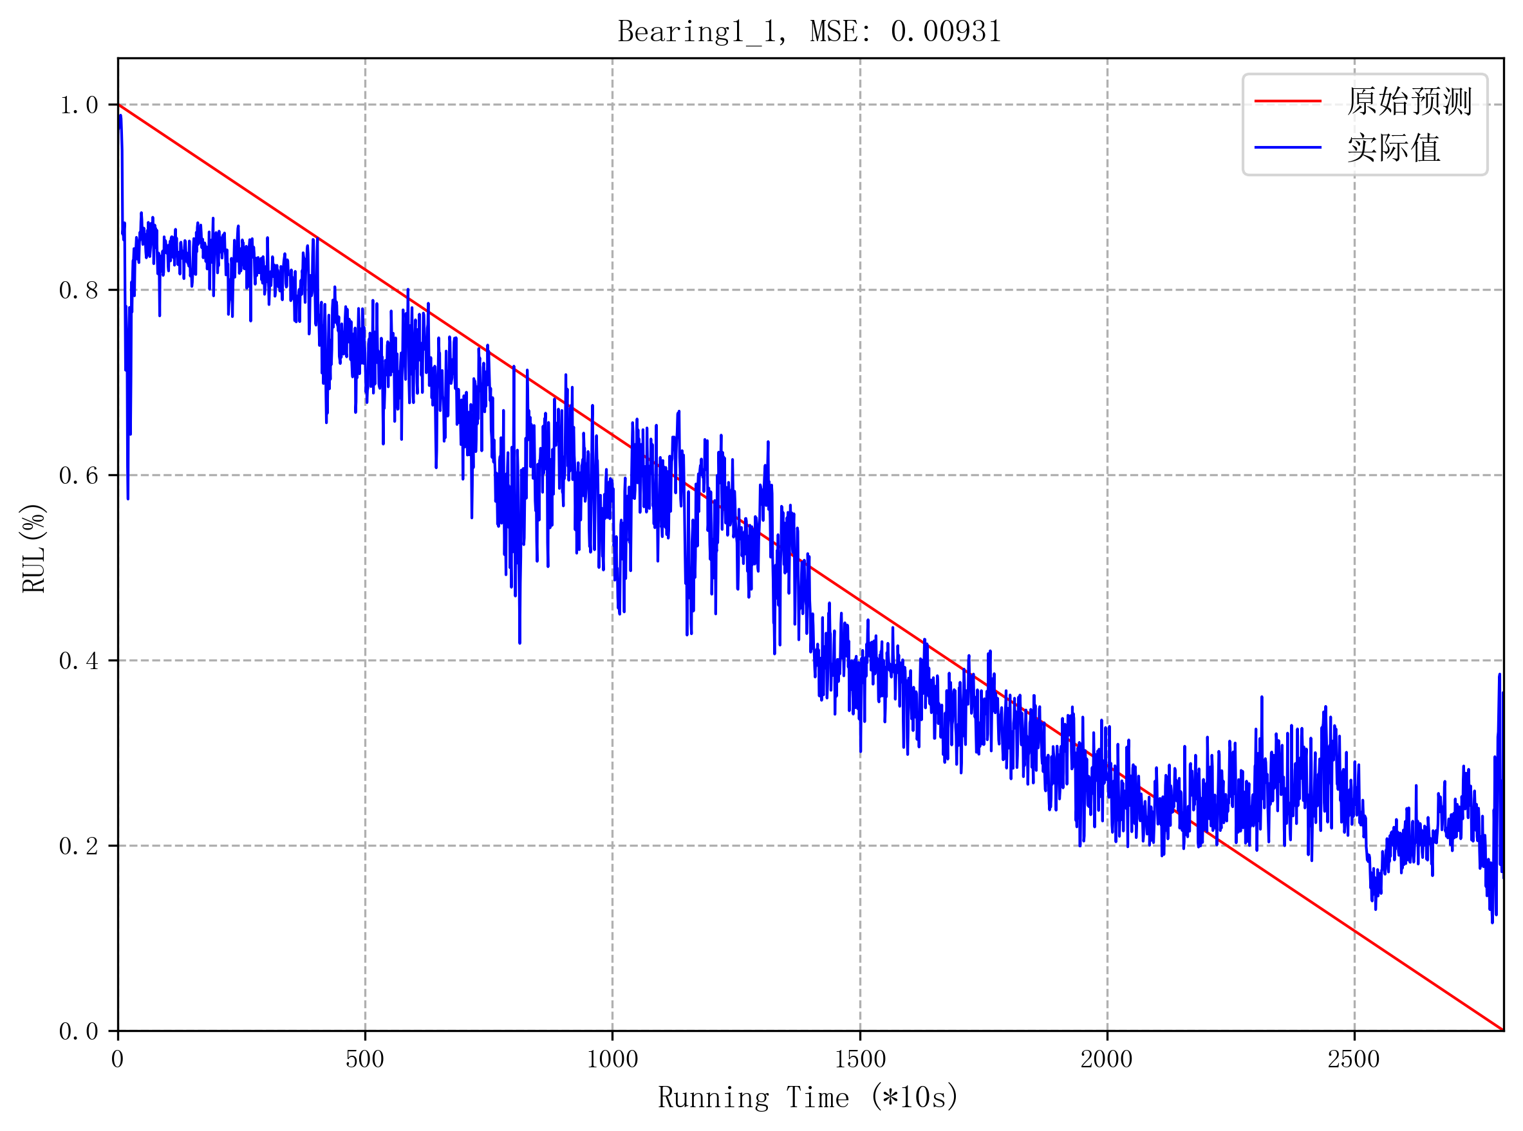Click the x-axis tick label "1500"
This screenshot has width=1523, height=1131.
[x=860, y=1060]
